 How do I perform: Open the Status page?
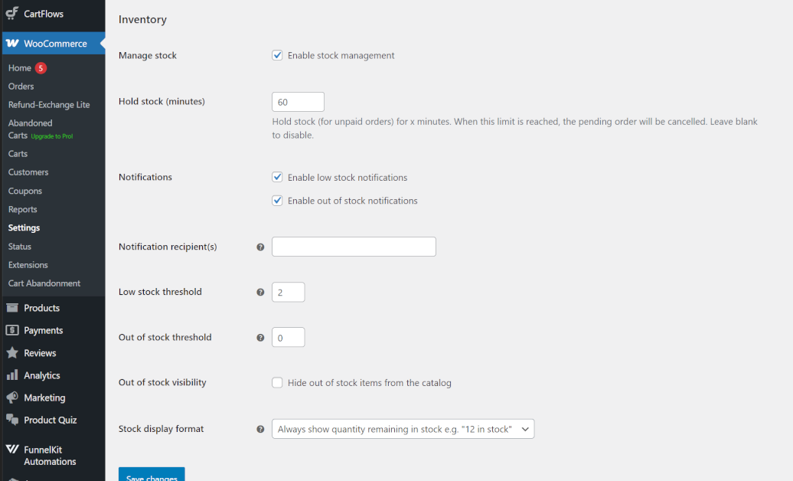[x=19, y=246]
